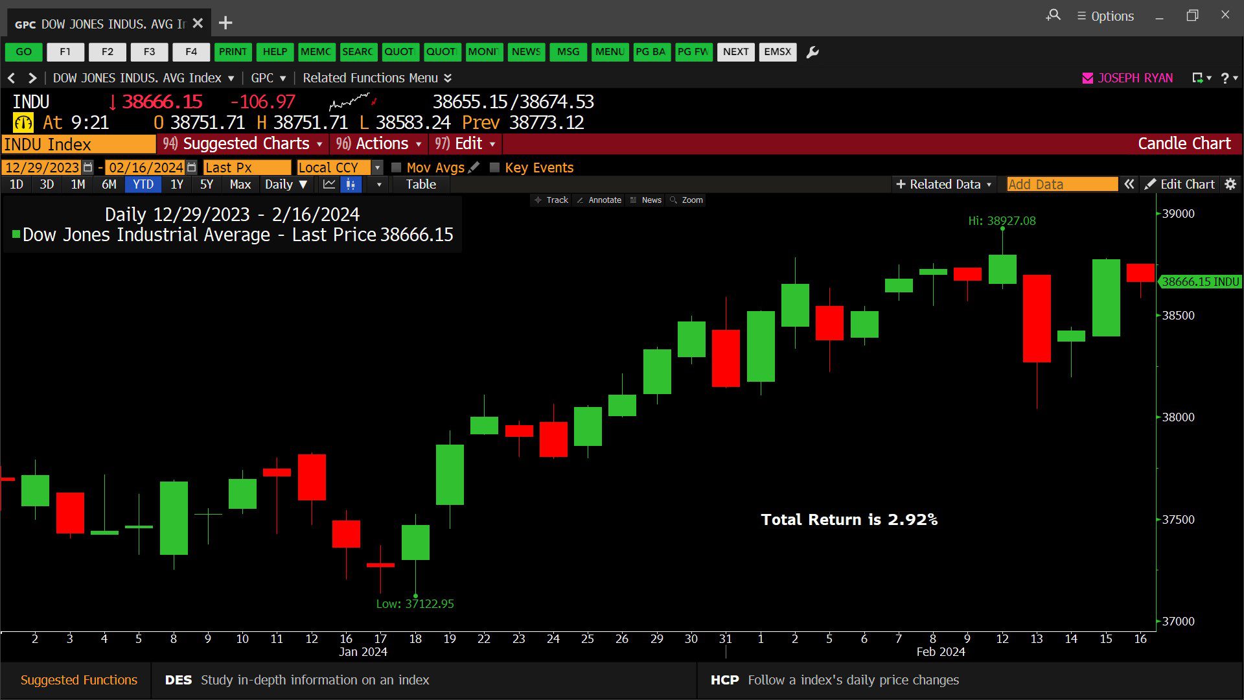Open the Daily periodicity dropdown
This screenshot has height=700, width=1244.
click(x=286, y=184)
